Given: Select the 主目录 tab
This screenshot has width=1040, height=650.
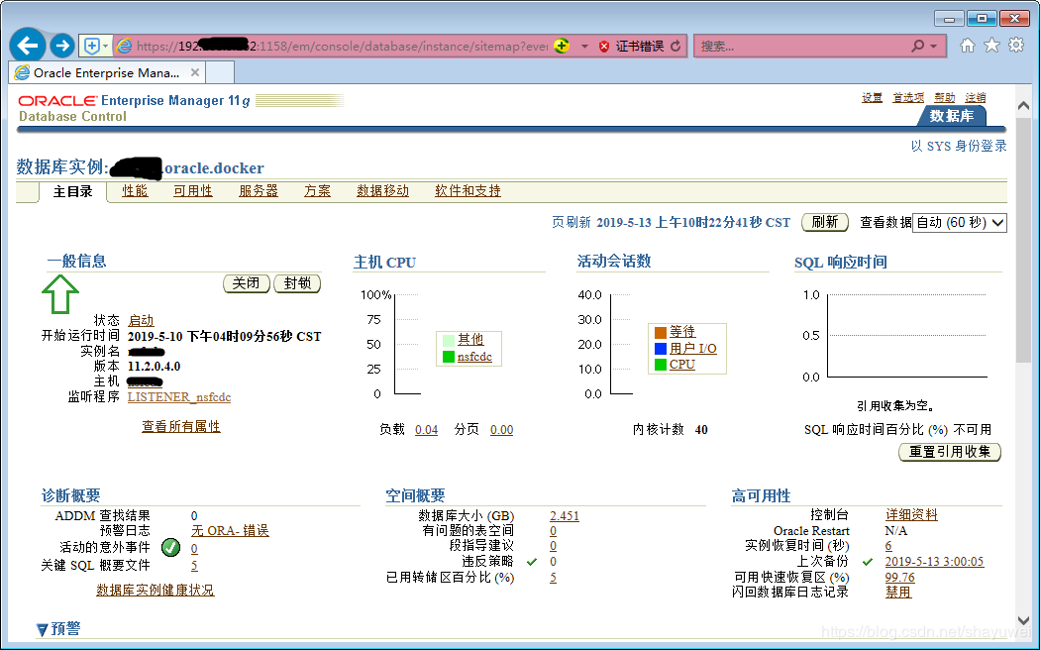Looking at the screenshot, I should (x=72, y=191).
